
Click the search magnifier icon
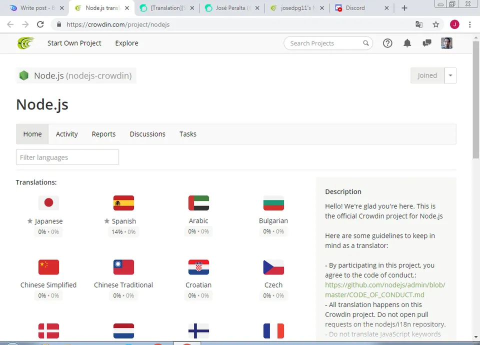366,43
